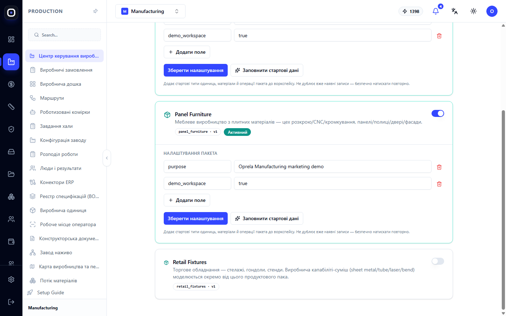Click the top Додати поле button
506x316 pixels.
(187, 52)
